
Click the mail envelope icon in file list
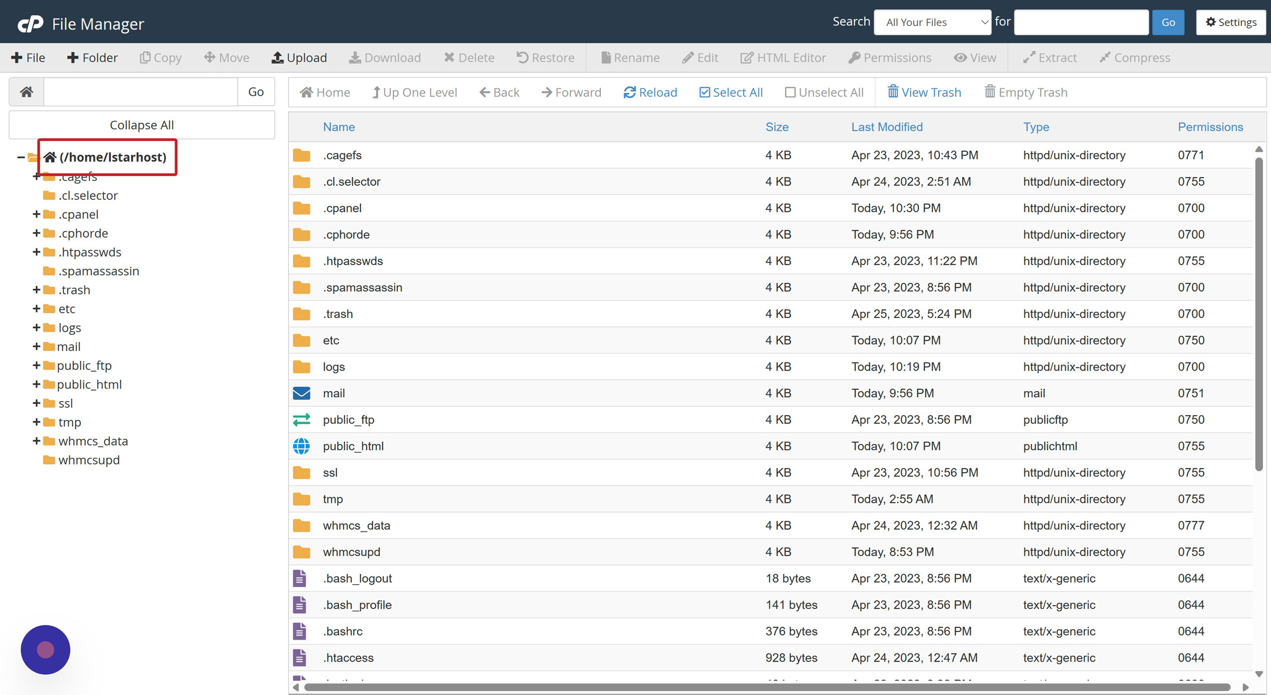click(302, 393)
